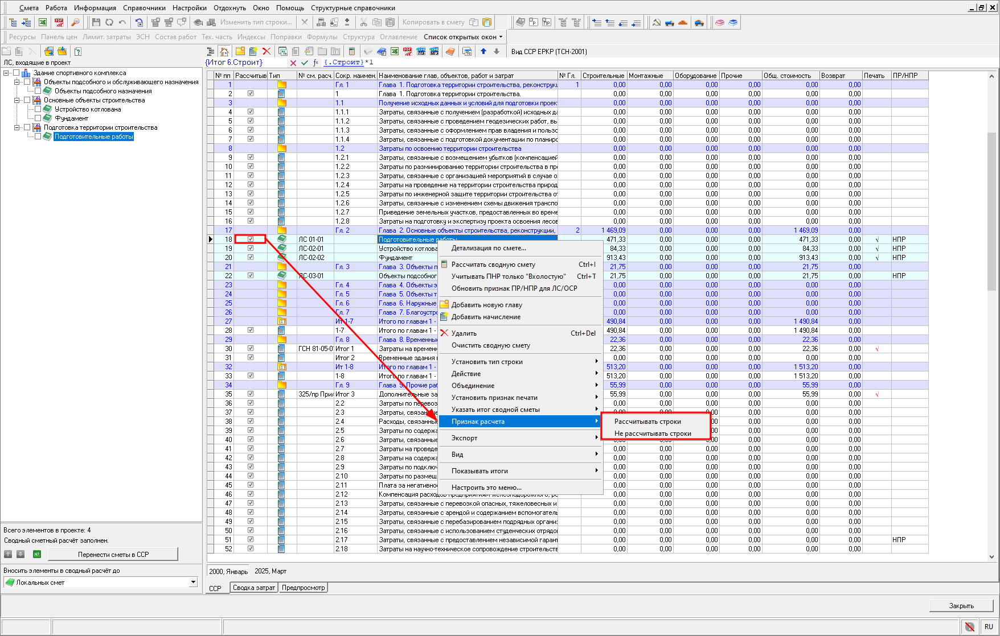Click the green № icon at bottom left
Viewport: 1000px width, 636px height.
pos(37,554)
